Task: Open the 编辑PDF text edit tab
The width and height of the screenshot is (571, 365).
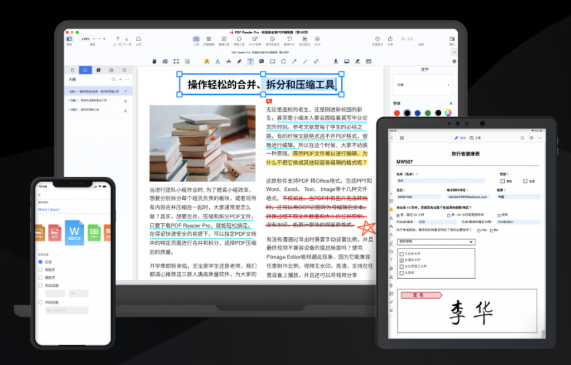Action: pyautogui.click(x=289, y=40)
